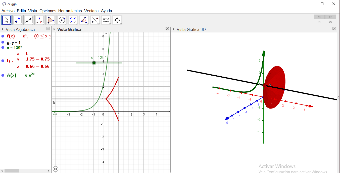Select the Circle with Center tool
This screenshot has height=173, width=340.
pos(62,20)
